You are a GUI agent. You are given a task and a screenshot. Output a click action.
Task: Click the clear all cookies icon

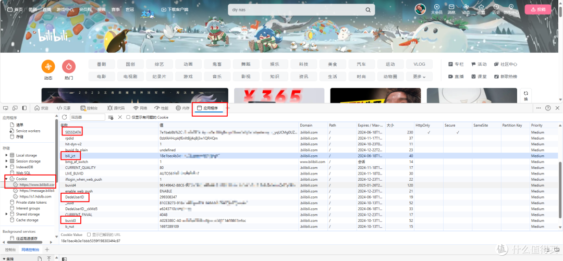(x=111, y=117)
